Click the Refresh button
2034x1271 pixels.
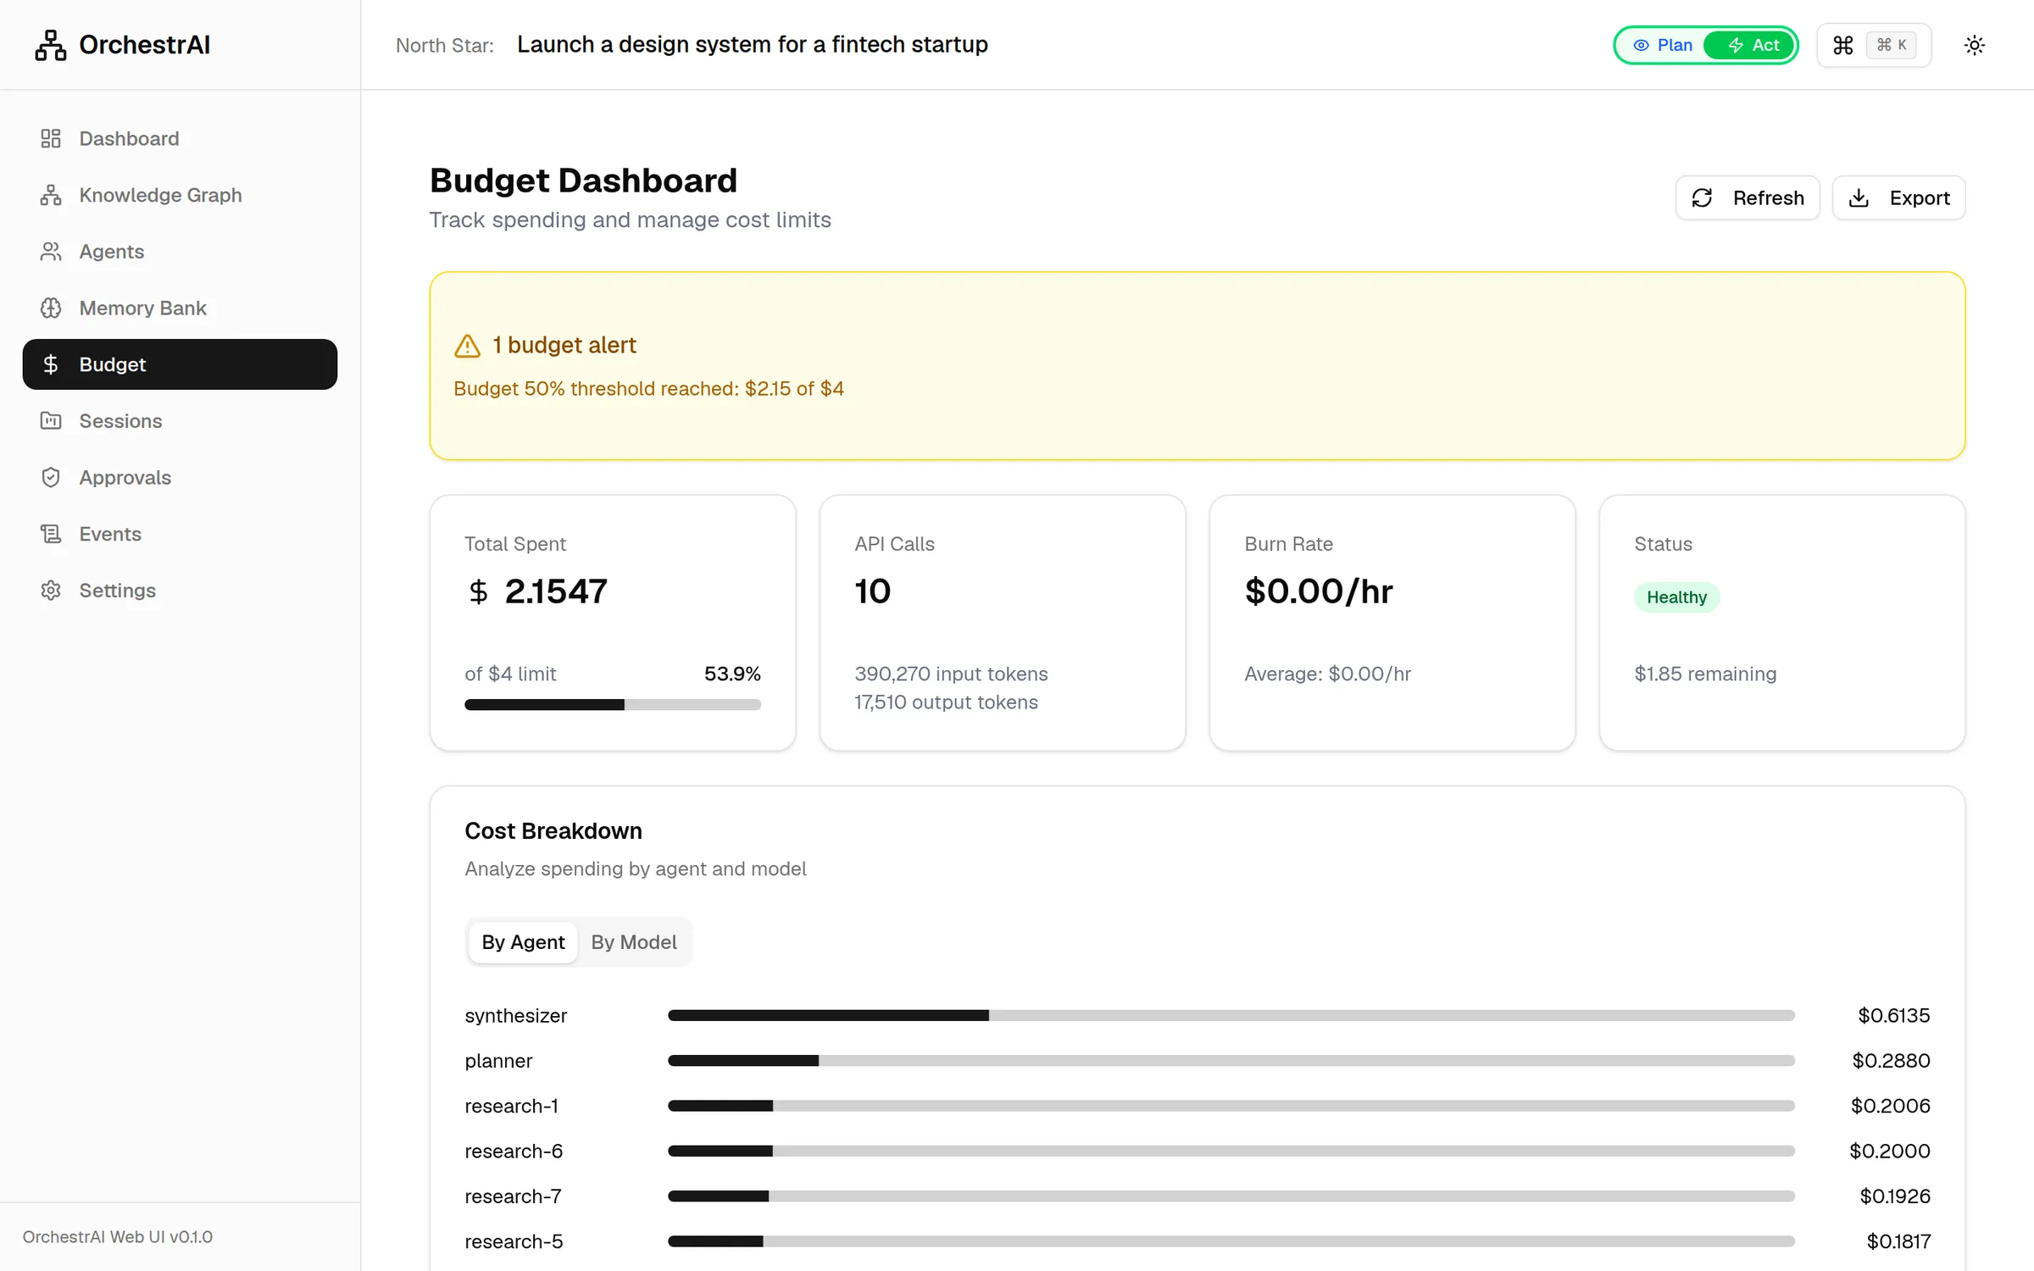pyautogui.click(x=1748, y=197)
